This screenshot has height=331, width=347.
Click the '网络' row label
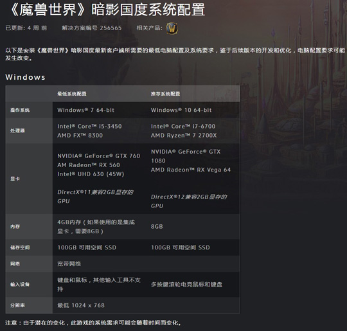coord(15,264)
